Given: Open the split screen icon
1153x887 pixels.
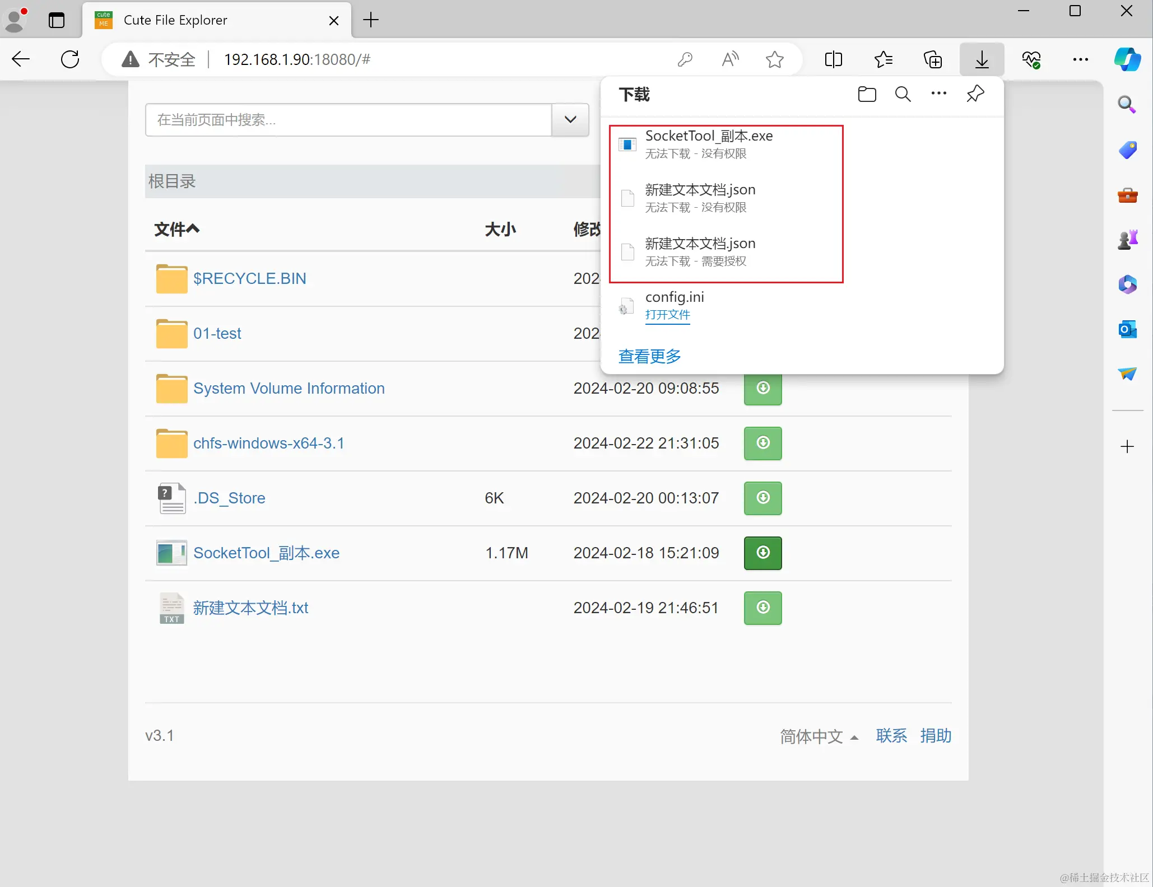Looking at the screenshot, I should (x=833, y=59).
